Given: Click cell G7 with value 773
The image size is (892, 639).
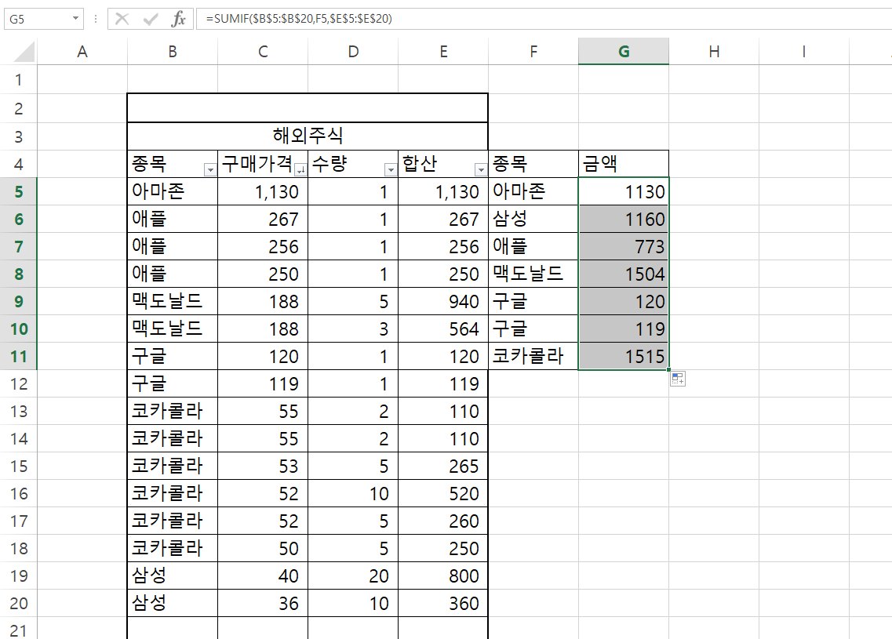Looking at the screenshot, I should point(624,246).
